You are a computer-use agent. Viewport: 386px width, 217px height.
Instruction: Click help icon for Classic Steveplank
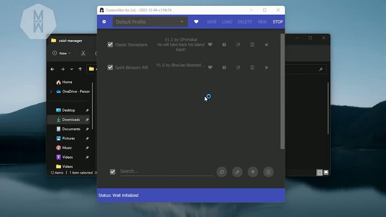click(224, 45)
